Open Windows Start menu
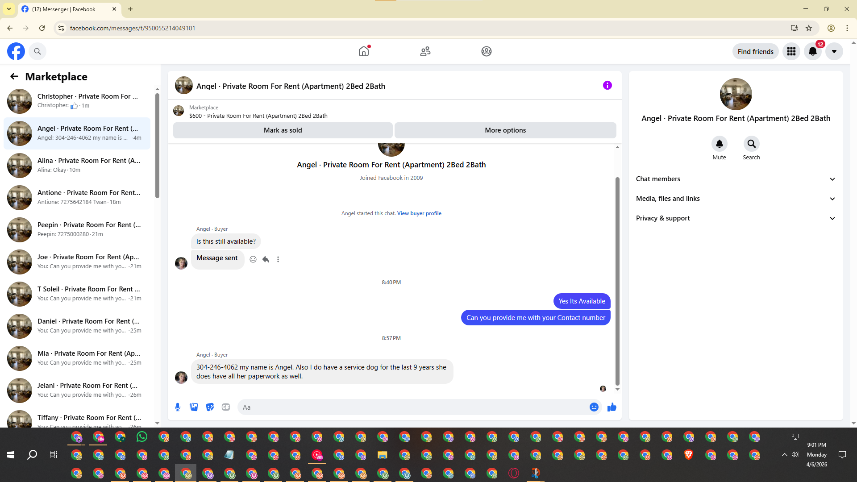This screenshot has height=482, width=857. pyautogui.click(x=11, y=455)
